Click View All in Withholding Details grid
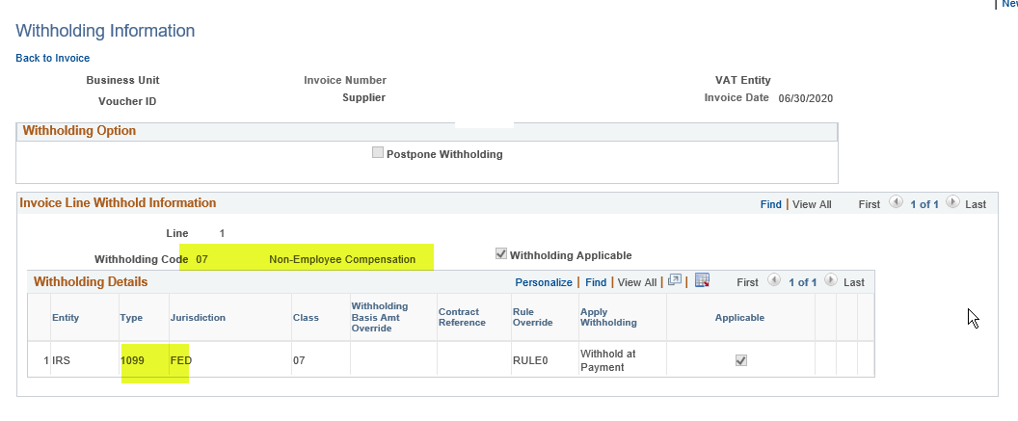The image size is (1018, 421). tap(637, 282)
